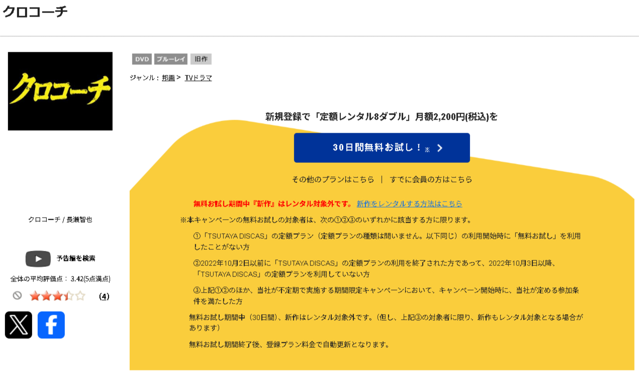Open すでに会員の方はこちら link

coord(431,179)
